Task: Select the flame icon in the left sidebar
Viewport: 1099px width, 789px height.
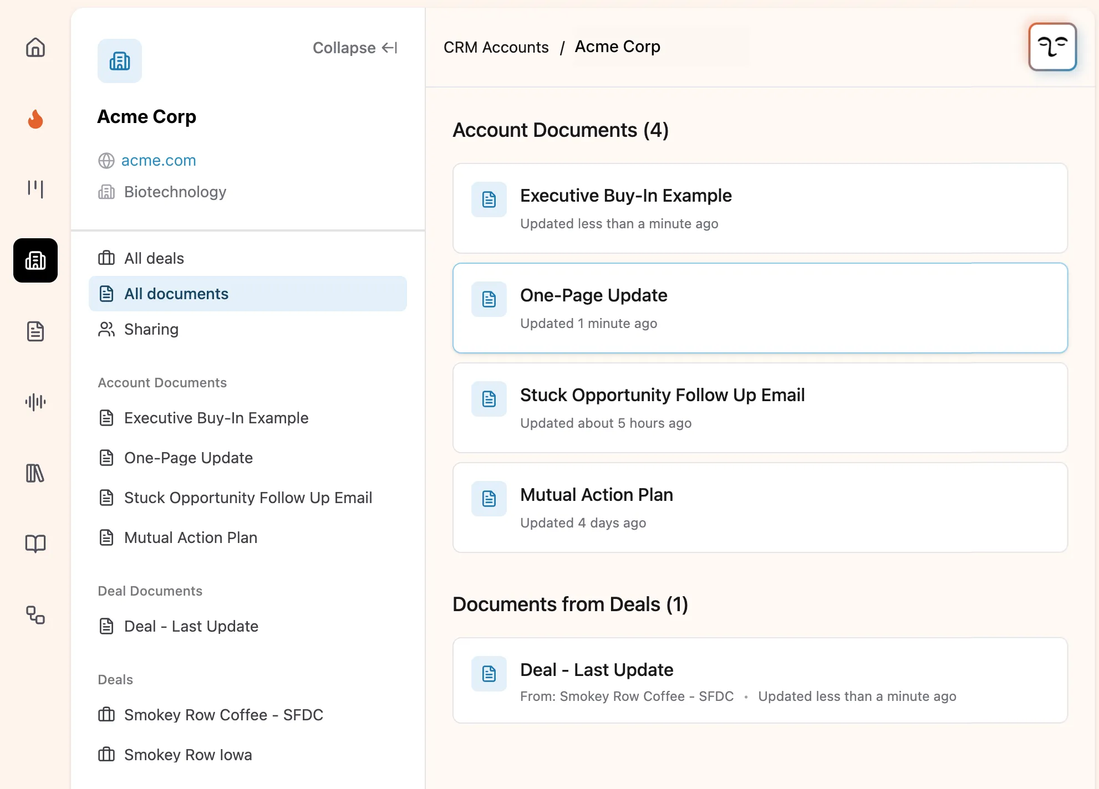Action: (35, 119)
